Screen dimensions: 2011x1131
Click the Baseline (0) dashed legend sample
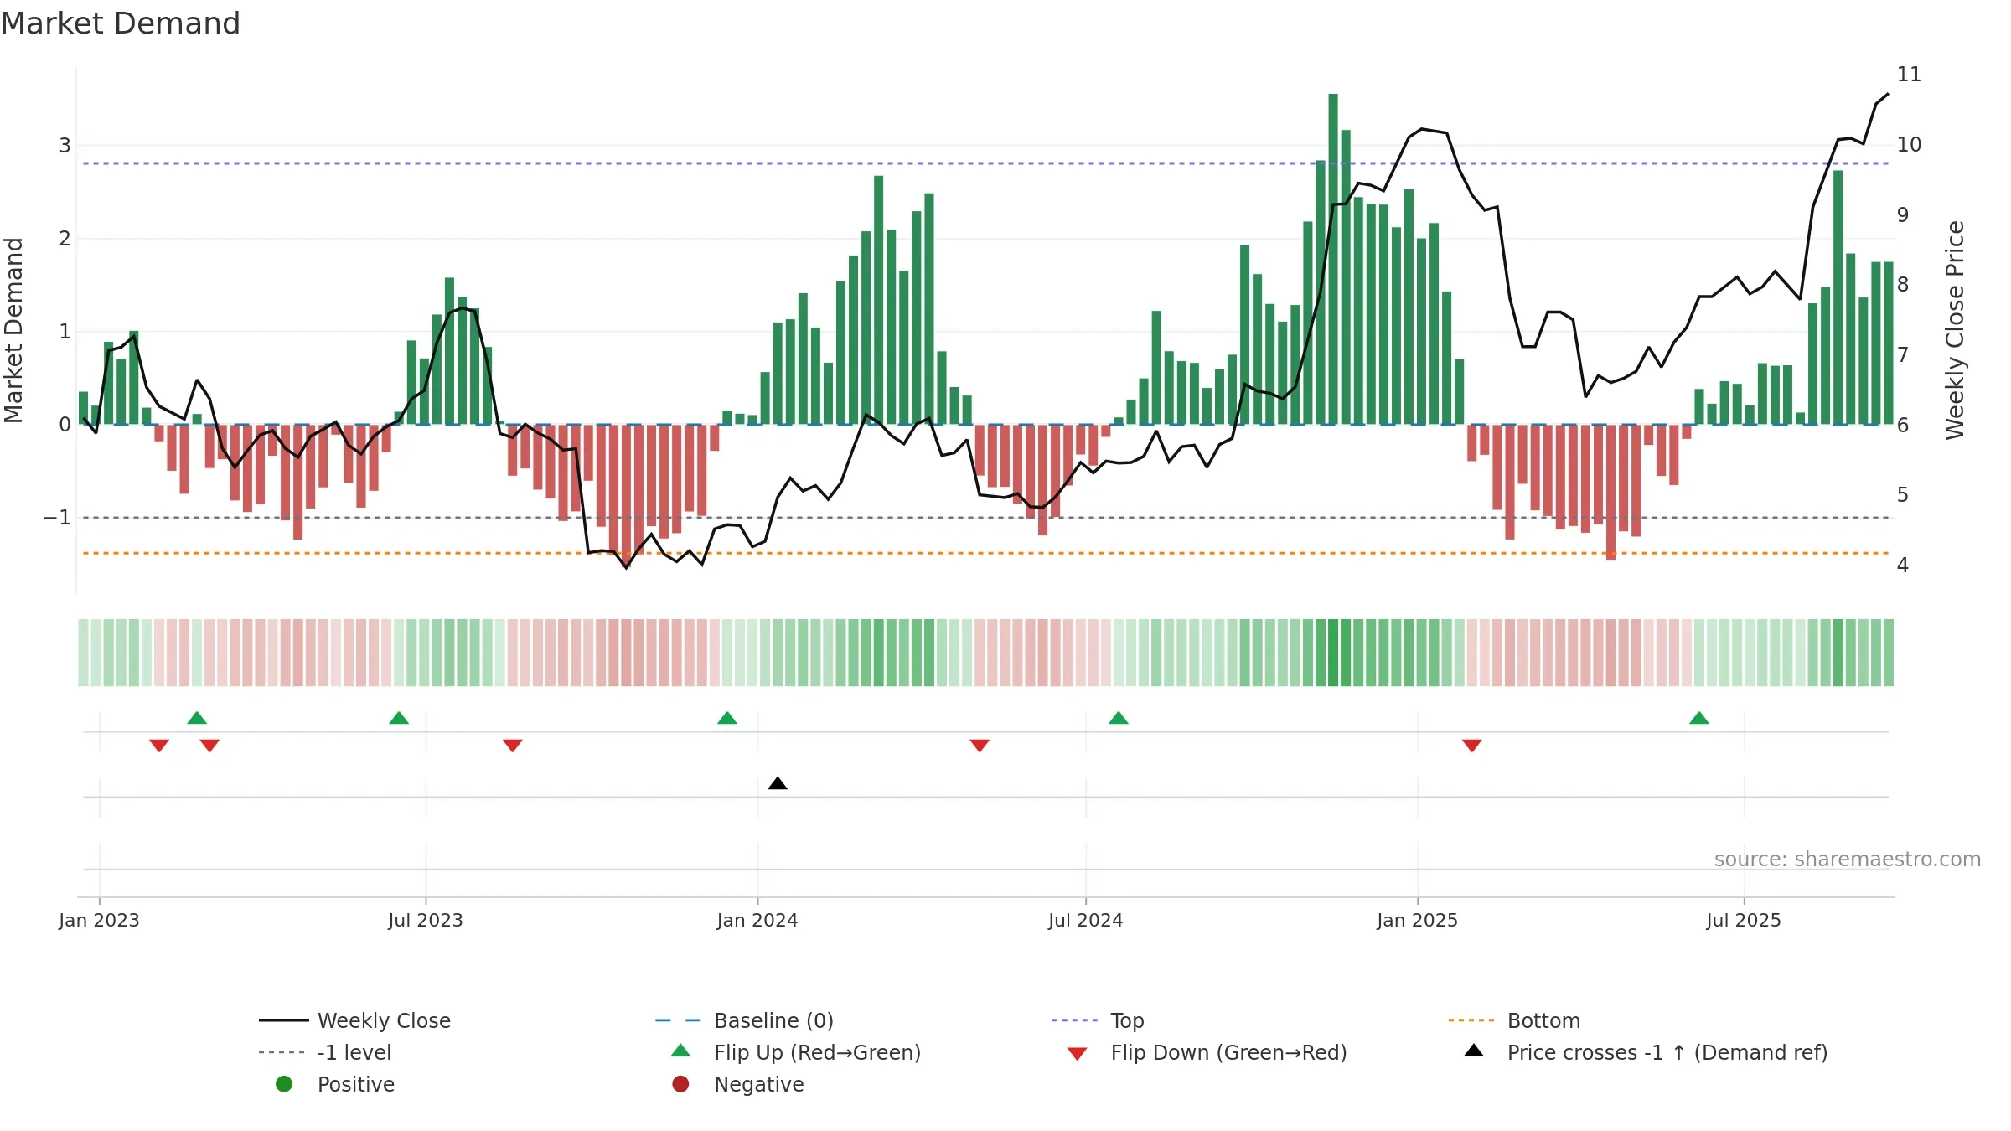[678, 1020]
